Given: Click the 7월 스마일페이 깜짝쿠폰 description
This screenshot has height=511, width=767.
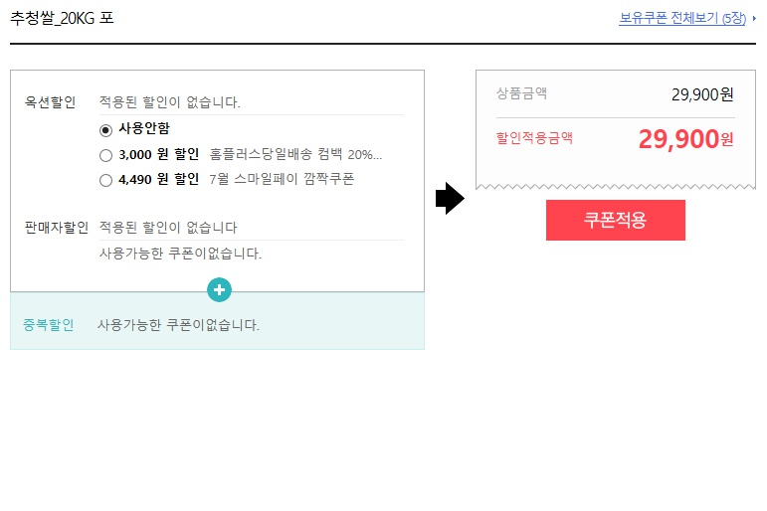Looking at the screenshot, I should click(x=282, y=180).
